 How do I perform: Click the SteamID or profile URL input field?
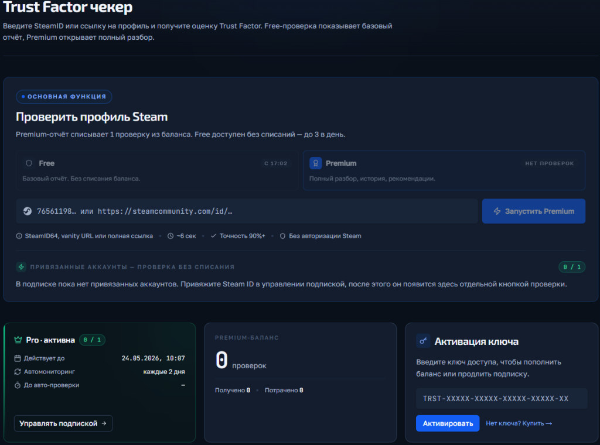(x=247, y=211)
